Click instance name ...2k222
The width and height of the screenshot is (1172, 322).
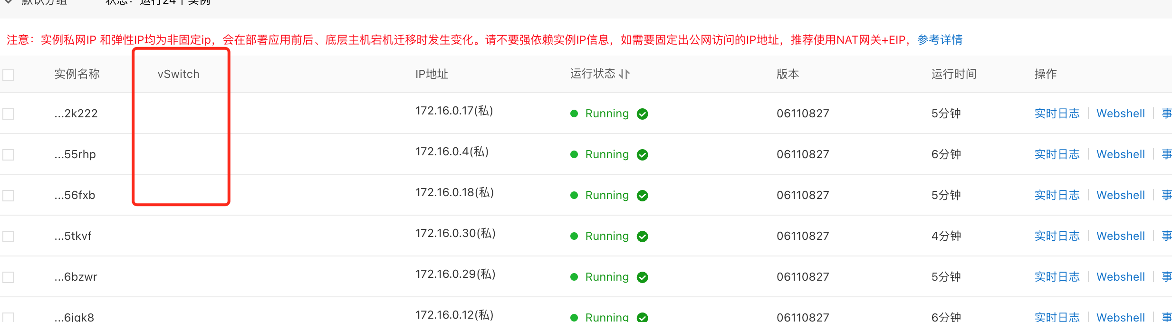[x=76, y=114]
